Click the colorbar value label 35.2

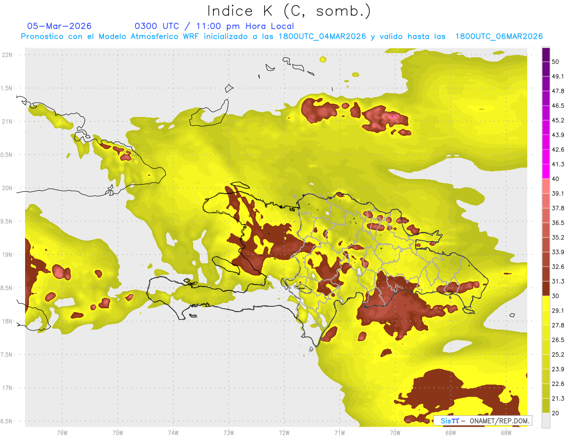point(558,237)
